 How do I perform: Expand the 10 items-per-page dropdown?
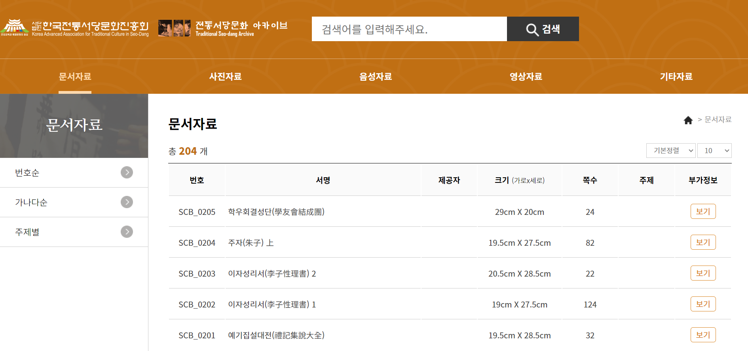click(x=714, y=151)
